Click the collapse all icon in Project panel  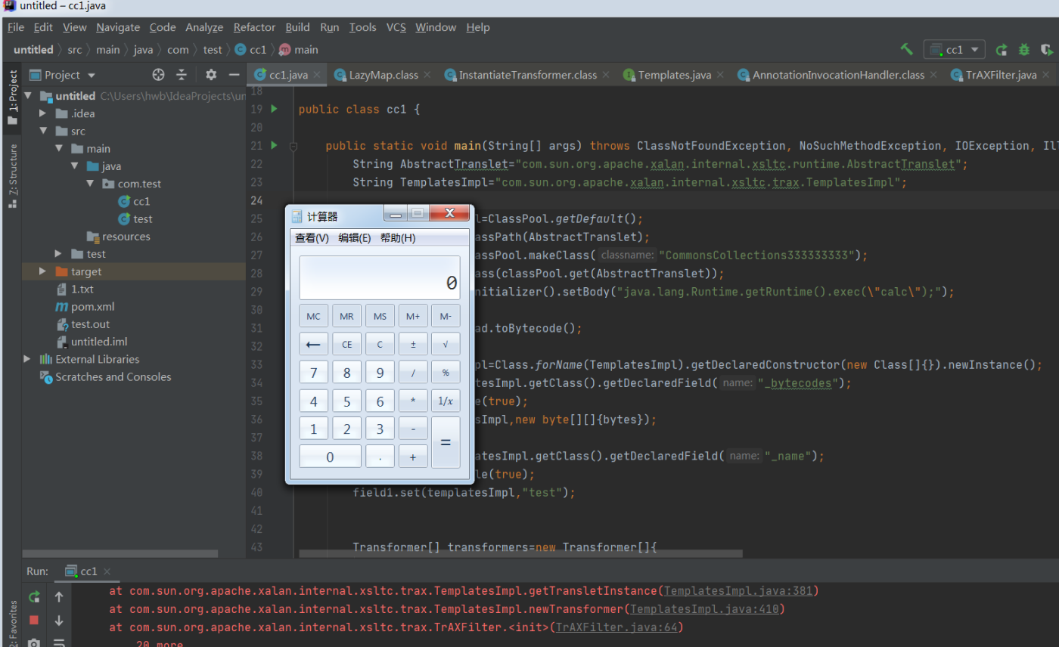tap(182, 75)
